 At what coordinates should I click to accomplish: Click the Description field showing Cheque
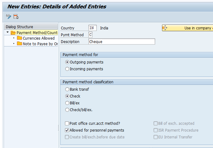click(x=122, y=41)
